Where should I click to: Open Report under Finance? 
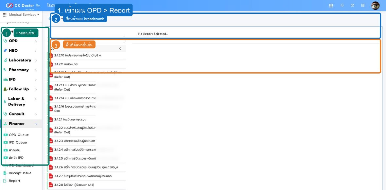click(x=14, y=181)
